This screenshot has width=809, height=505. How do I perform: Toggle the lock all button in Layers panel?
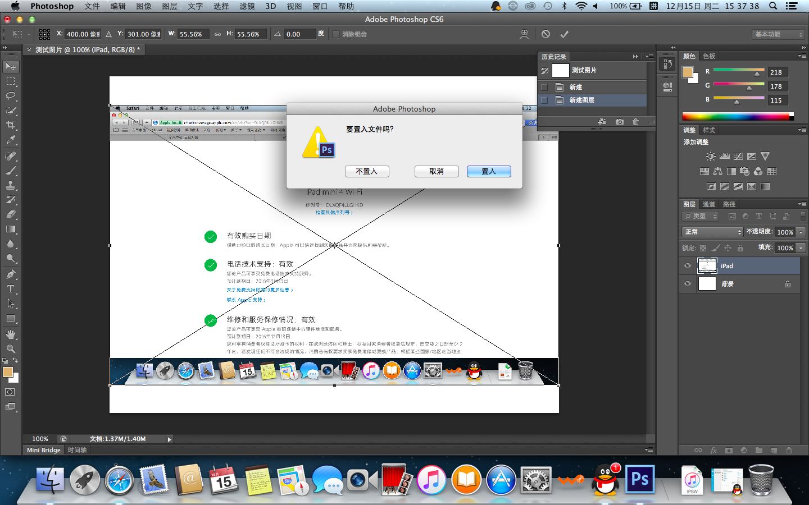pos(740,248)
